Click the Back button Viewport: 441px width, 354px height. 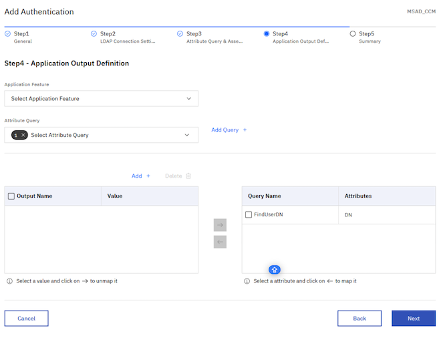tap(359, 319)
